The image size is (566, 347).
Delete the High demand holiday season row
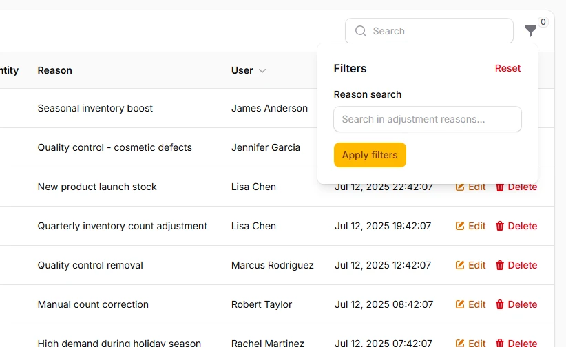coord(516,343)
